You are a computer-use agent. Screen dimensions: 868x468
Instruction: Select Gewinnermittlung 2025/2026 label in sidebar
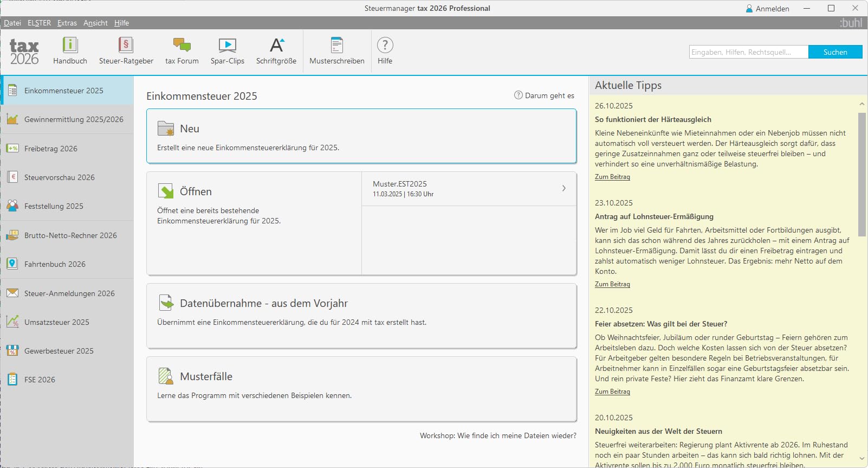(x=74, y=119)
